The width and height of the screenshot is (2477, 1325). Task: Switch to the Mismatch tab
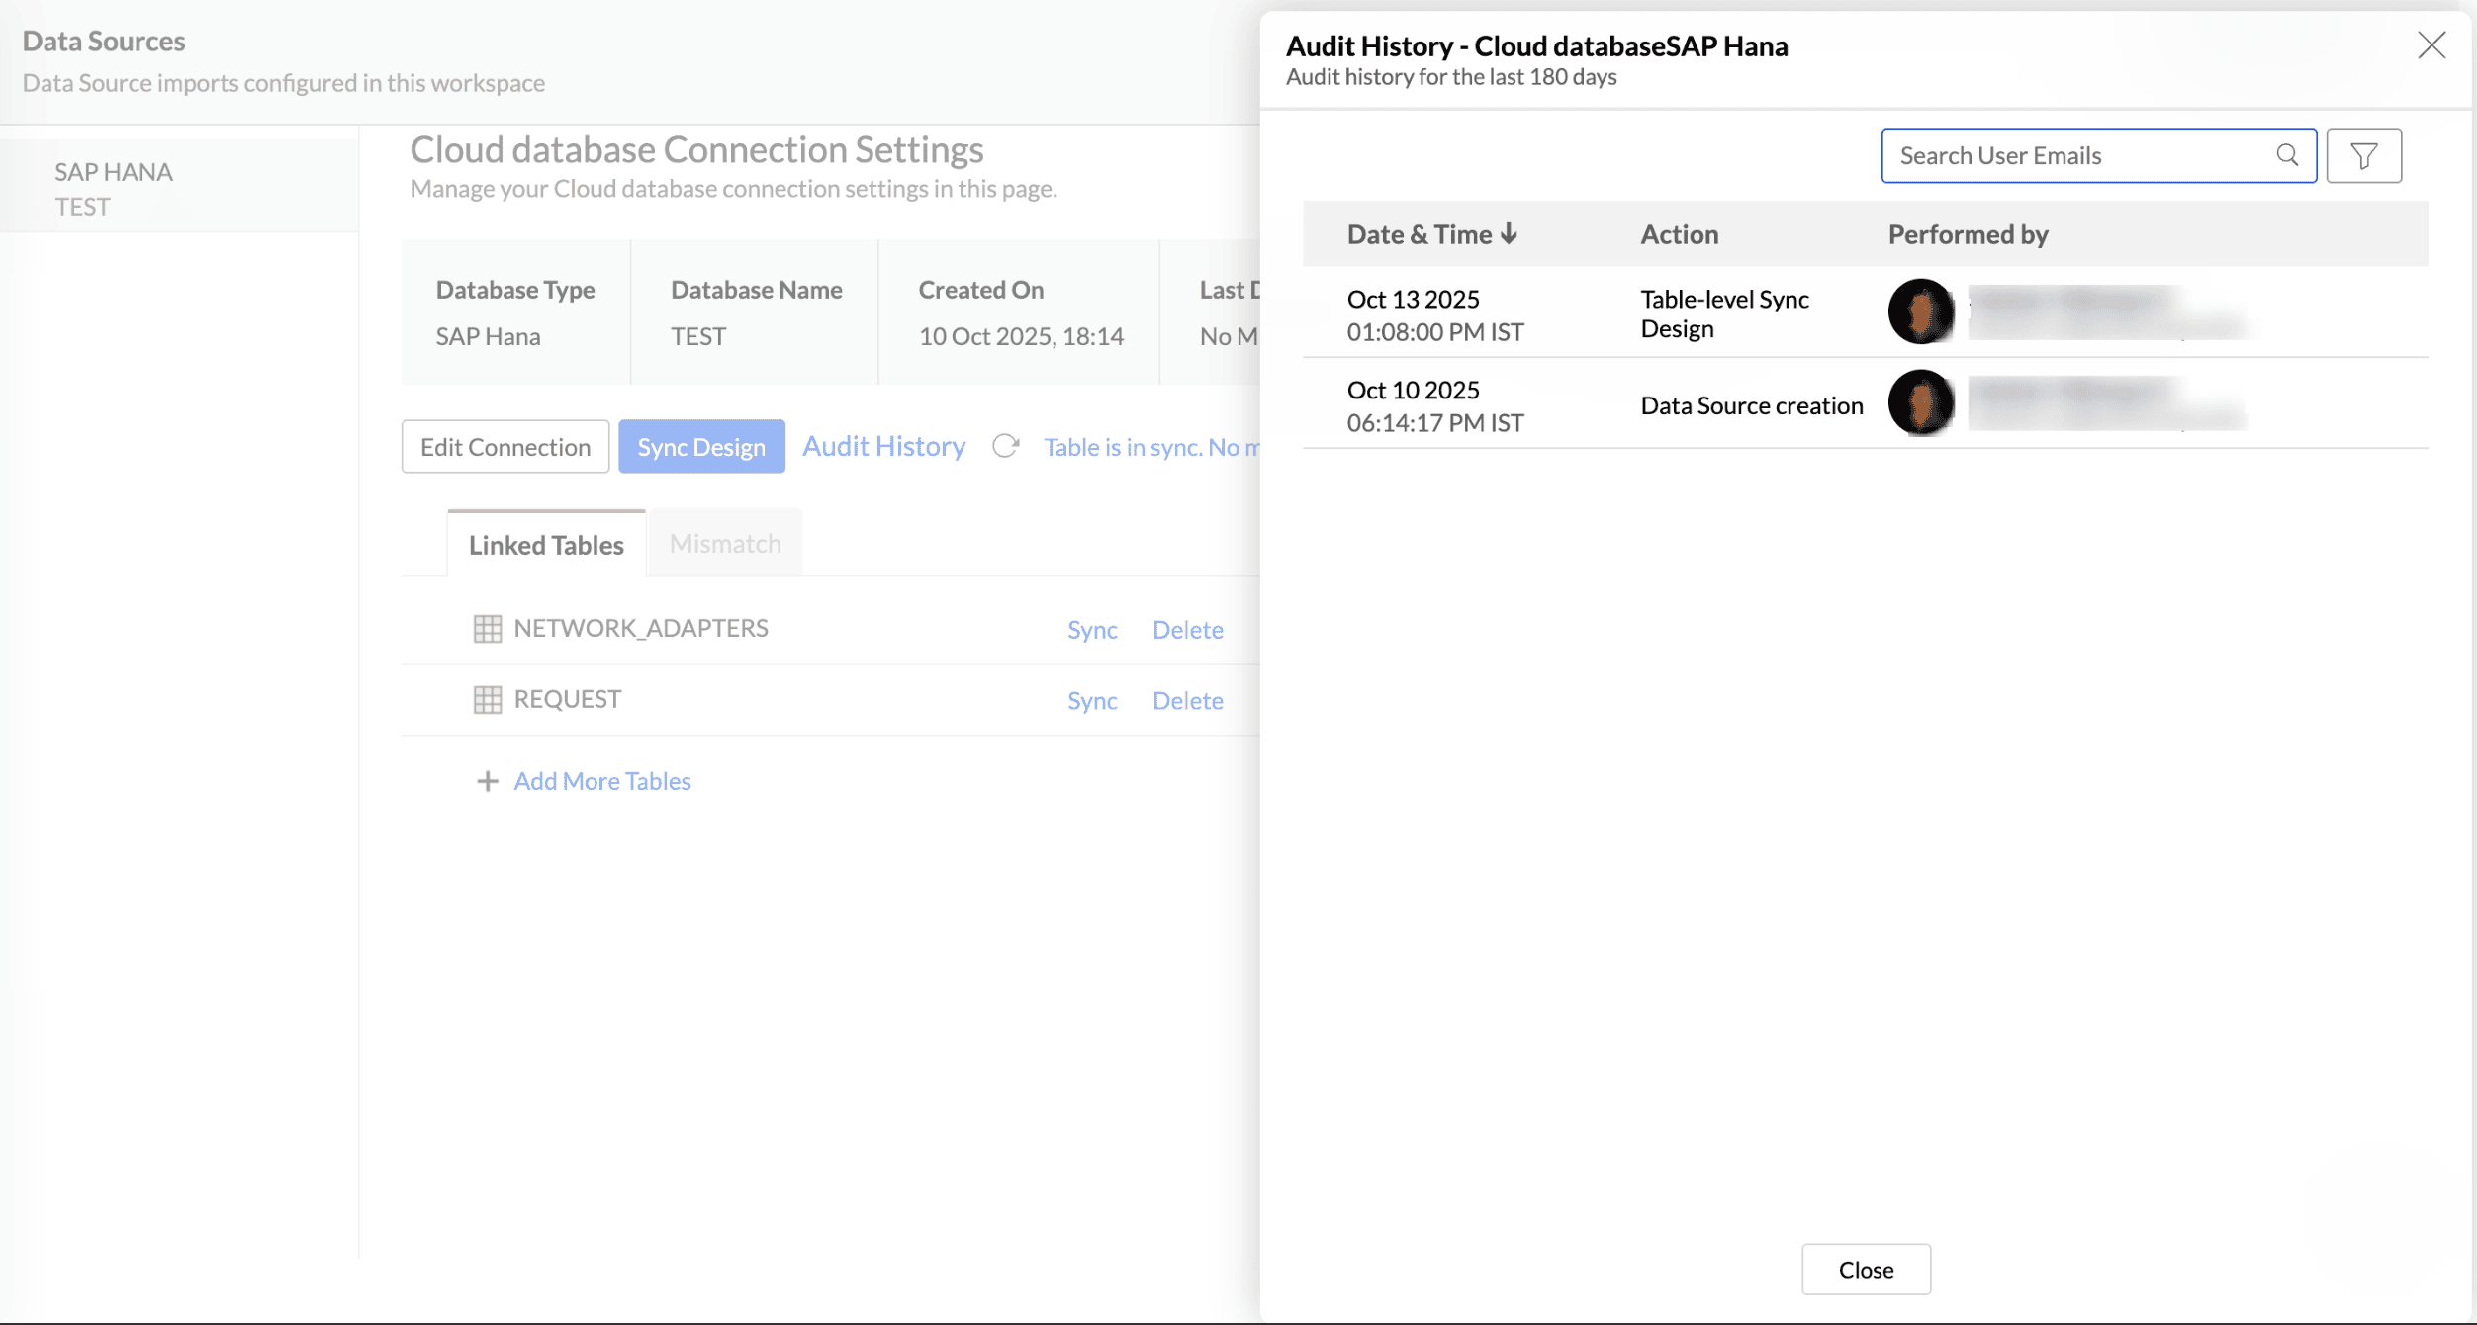click(x=725, y=544)
